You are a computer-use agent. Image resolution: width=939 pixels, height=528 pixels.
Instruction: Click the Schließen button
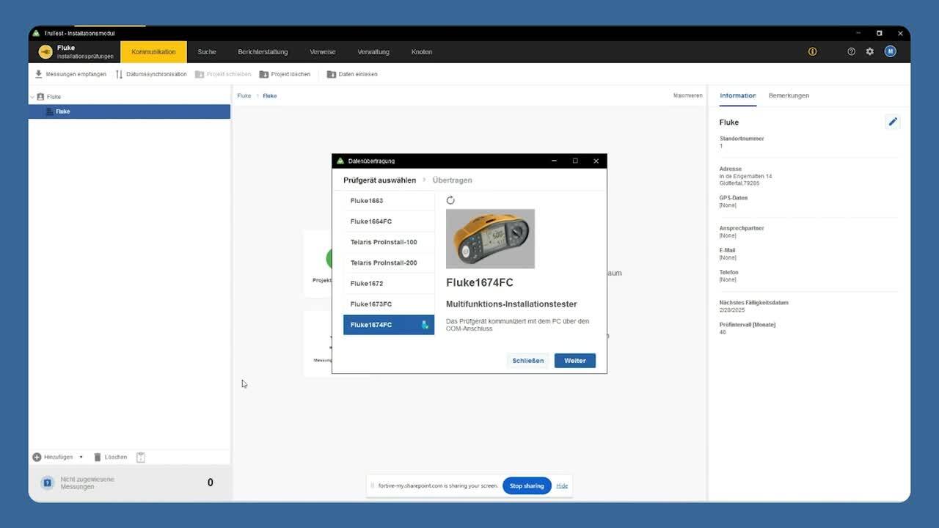[528, 360]
